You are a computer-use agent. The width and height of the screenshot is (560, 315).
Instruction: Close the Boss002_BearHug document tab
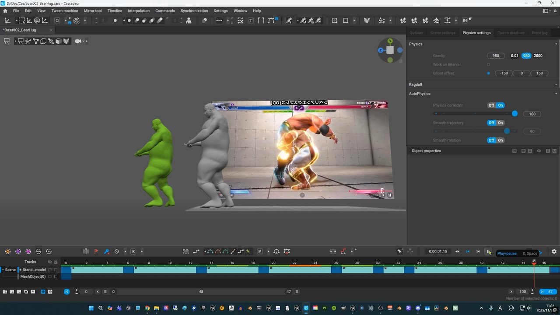[x=51, y=30]
